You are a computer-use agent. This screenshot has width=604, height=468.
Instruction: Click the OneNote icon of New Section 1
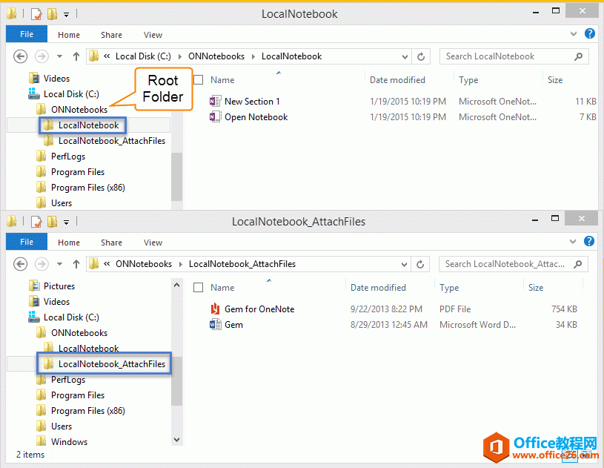[215, 102]
